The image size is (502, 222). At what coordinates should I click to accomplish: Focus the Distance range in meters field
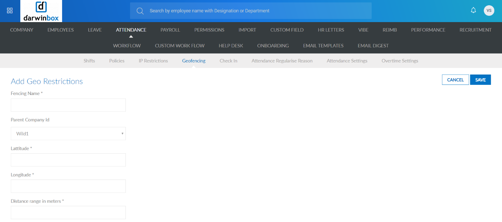(x=68, y=213)
